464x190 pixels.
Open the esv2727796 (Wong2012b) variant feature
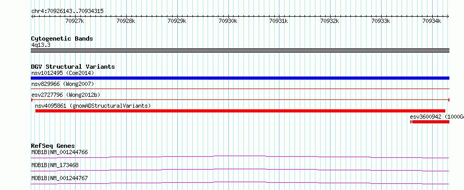(x=240, y=100)
